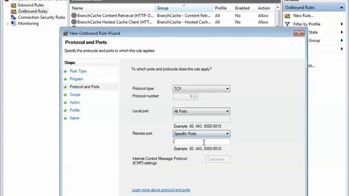This screenshot has width=349, height=196.
Task: Select Outbound Rules in the tree
Action: [33, 11]
